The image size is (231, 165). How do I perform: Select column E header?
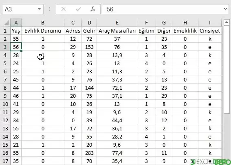pyautogui.click(x=117, y=22)
